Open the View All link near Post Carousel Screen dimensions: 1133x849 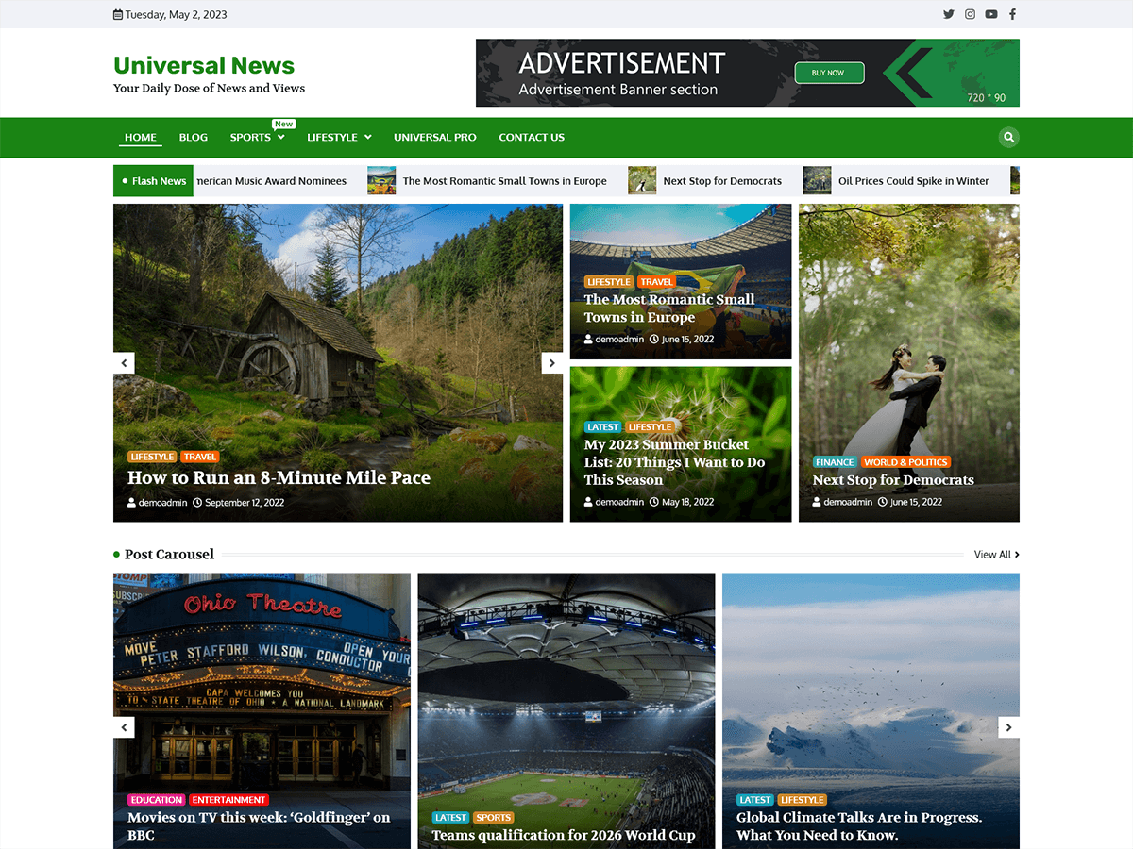993,554
